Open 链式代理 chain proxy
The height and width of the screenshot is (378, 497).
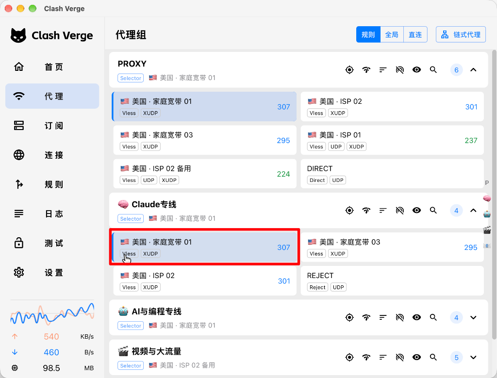(461, 34)
